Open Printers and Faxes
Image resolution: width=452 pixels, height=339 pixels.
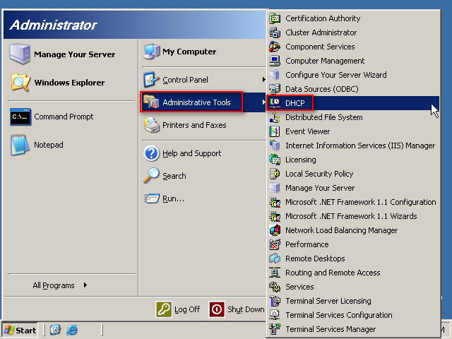click(x=203, y=125)
